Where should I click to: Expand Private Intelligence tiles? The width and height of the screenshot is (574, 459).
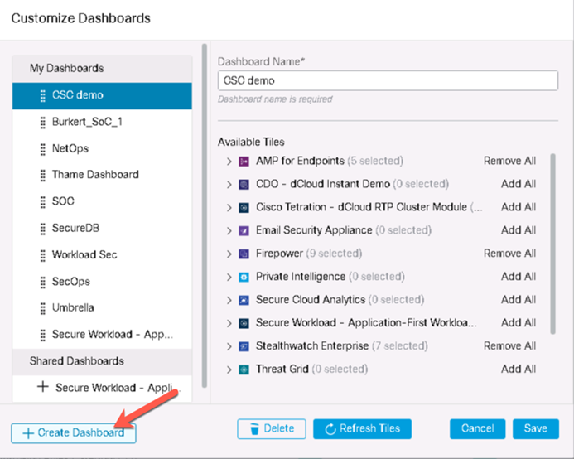[x=229, y=277]
